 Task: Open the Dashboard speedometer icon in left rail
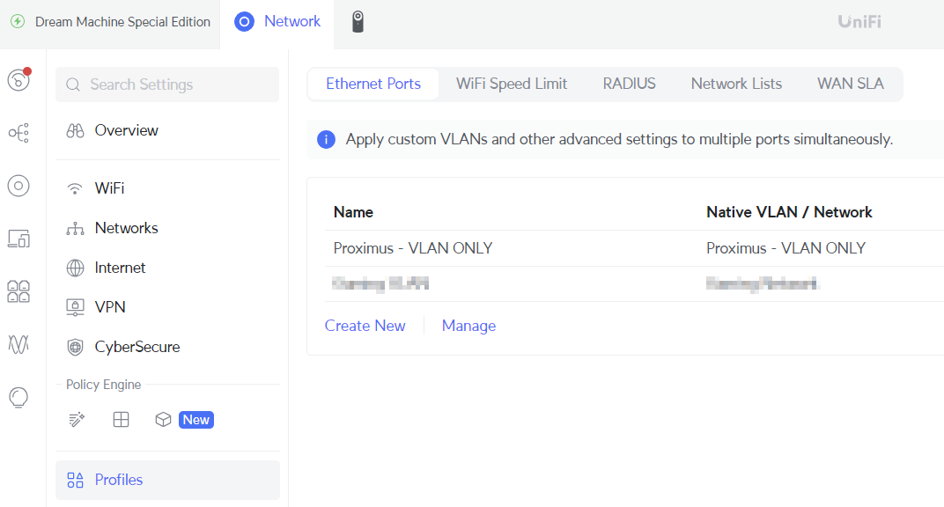(x=18, y=79)
